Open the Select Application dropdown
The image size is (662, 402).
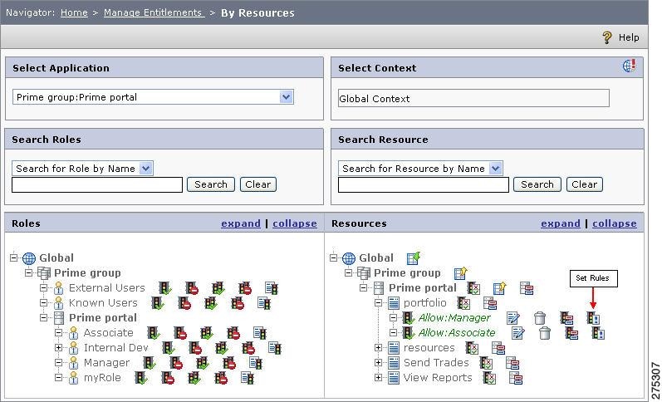(287, 97)
